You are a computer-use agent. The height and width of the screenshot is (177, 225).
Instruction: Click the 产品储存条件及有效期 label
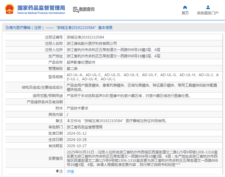[x=45, y=102]
